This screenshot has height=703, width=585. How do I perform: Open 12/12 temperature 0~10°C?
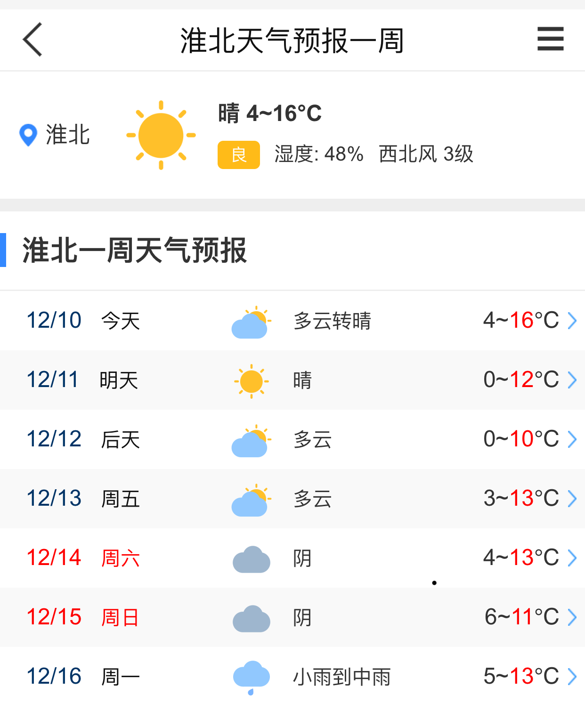point(521,439)
